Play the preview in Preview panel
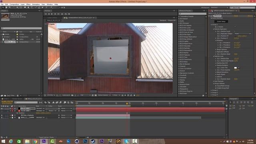 tap(52, 14)
